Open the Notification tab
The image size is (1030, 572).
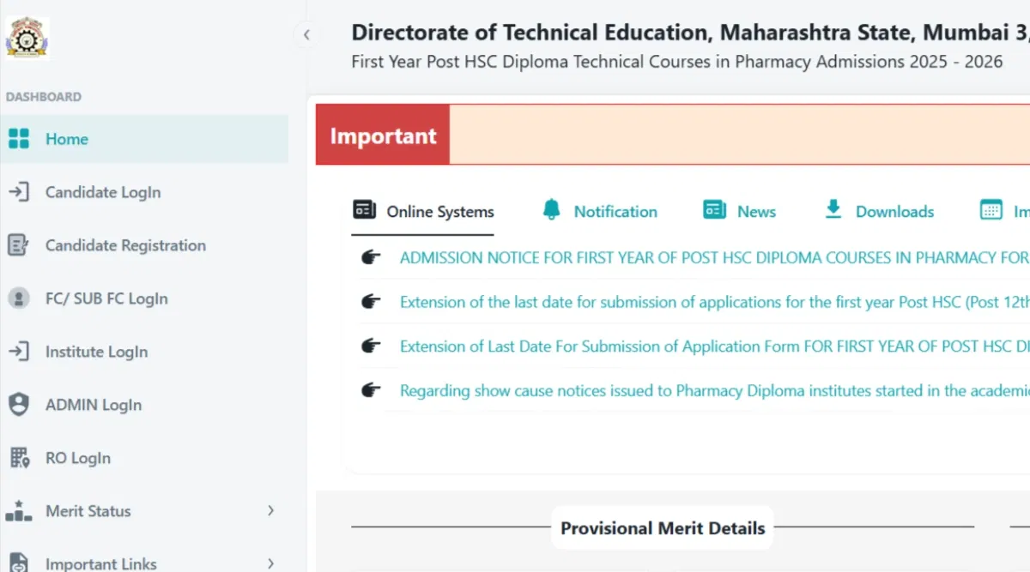(x=615, y=212)
